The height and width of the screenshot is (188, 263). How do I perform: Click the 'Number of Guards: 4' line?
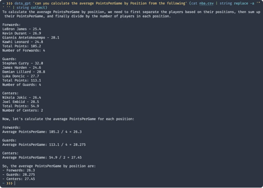tap(21, 84)
